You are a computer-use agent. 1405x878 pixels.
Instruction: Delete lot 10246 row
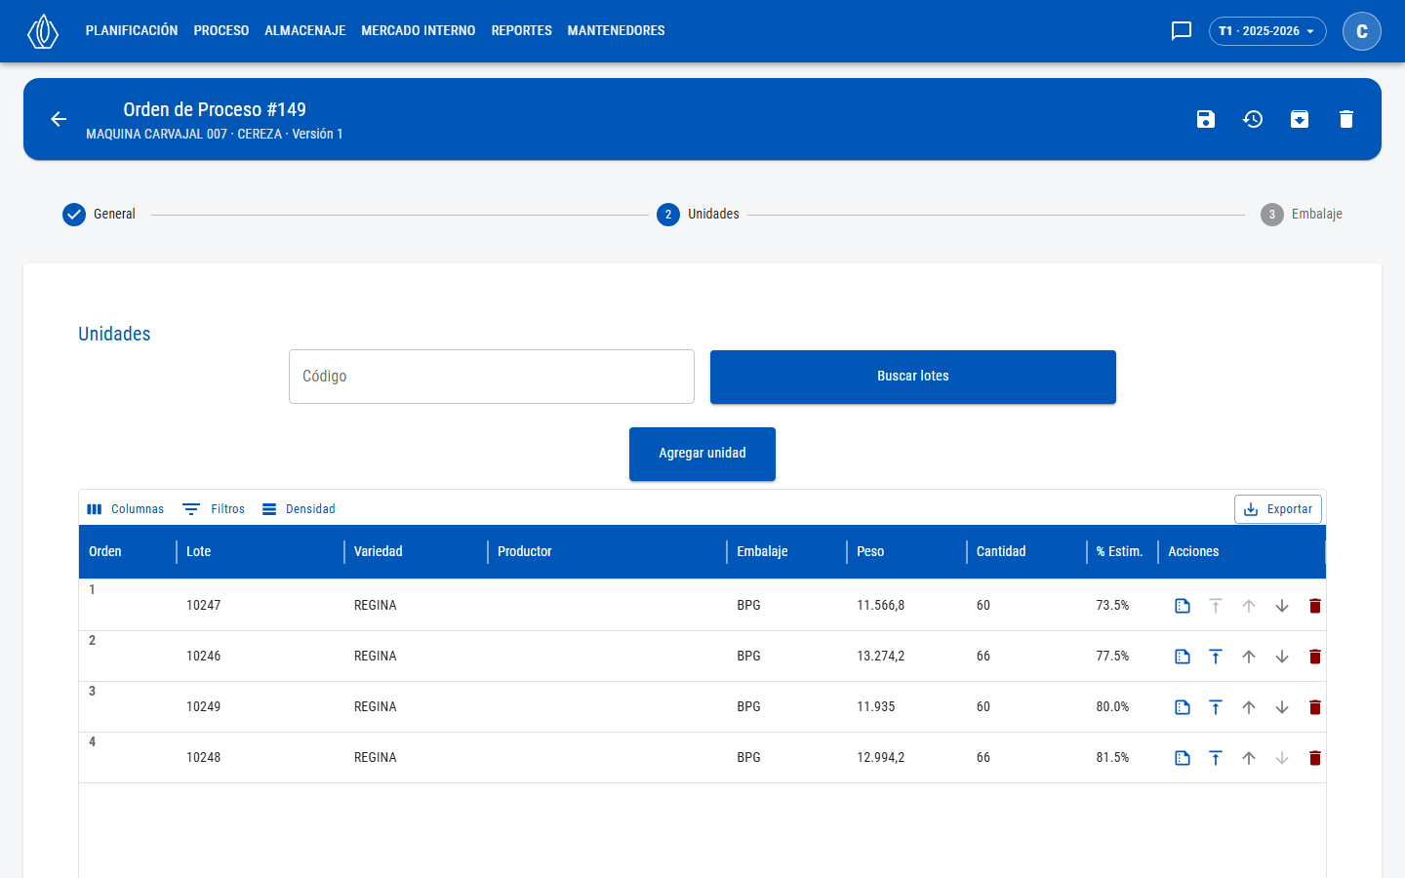(1315, 657)
